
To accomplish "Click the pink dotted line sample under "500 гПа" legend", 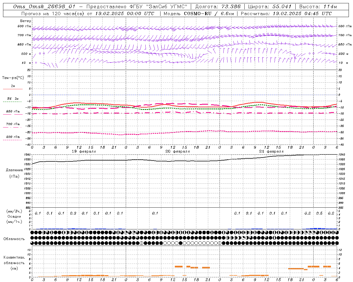I will click(12, 140).
